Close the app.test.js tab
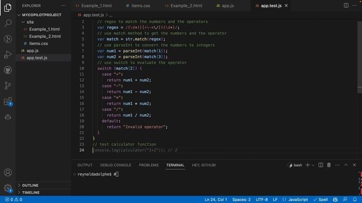 [x=286, y=6]
